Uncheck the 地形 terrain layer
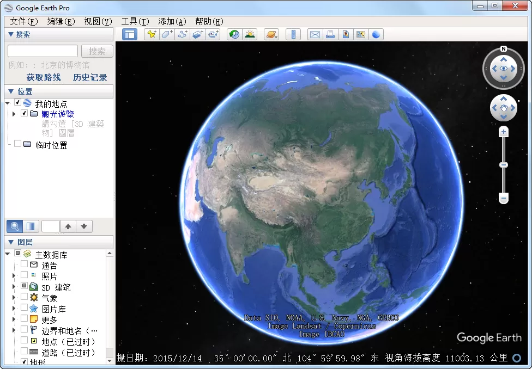The width and height of the screenshot is (532, 369). coord(24,361)
